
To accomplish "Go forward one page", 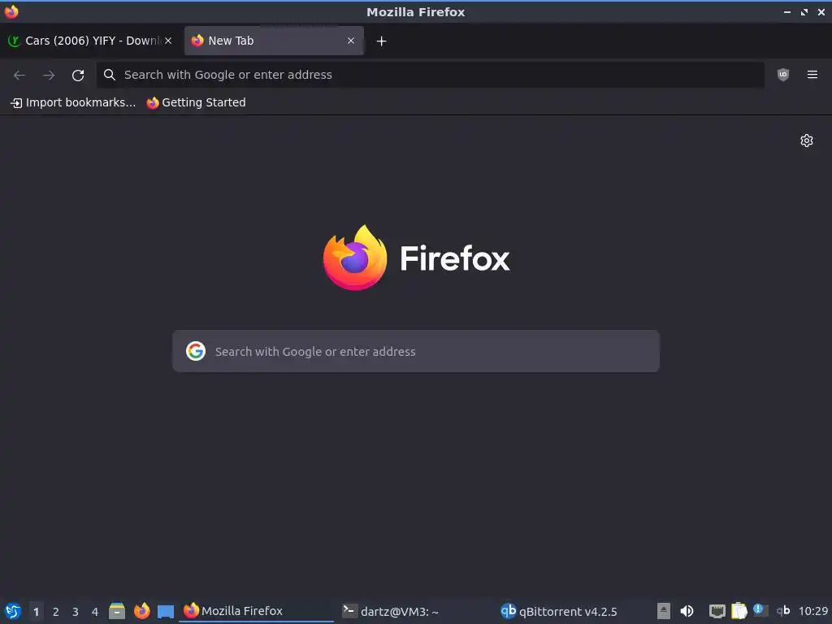I will [x=49, y=75].
